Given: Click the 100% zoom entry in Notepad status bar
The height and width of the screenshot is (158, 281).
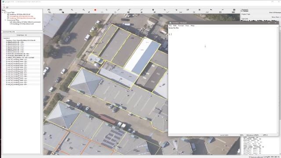Looking at the screenshot, I should [241, 135].
